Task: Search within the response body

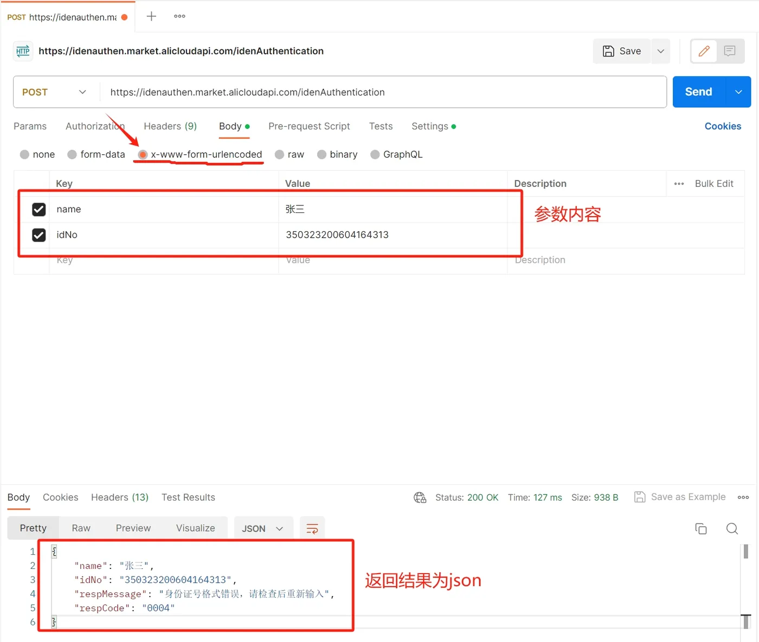Action: pos(732,528)
